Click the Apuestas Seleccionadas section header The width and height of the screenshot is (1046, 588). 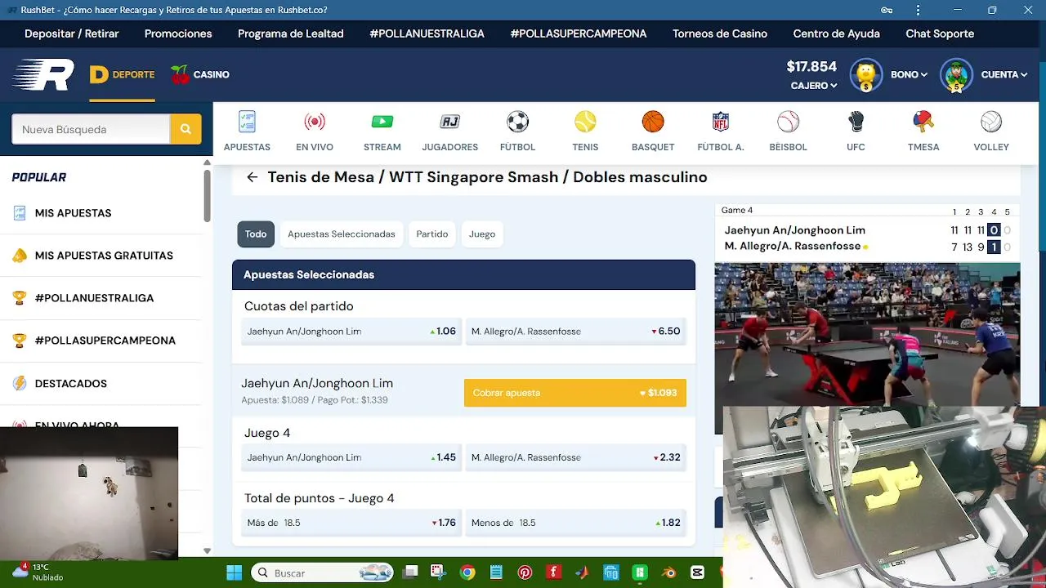pyautogui.click(x=463, y=274)
